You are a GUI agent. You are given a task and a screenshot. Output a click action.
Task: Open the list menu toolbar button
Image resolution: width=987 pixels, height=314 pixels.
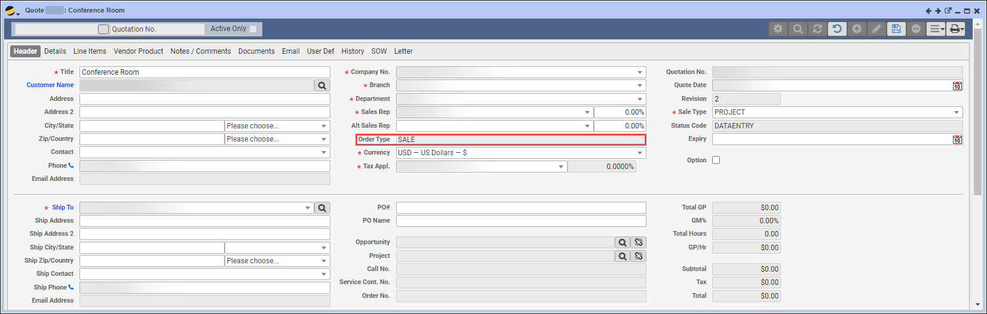tap(936, 29)
